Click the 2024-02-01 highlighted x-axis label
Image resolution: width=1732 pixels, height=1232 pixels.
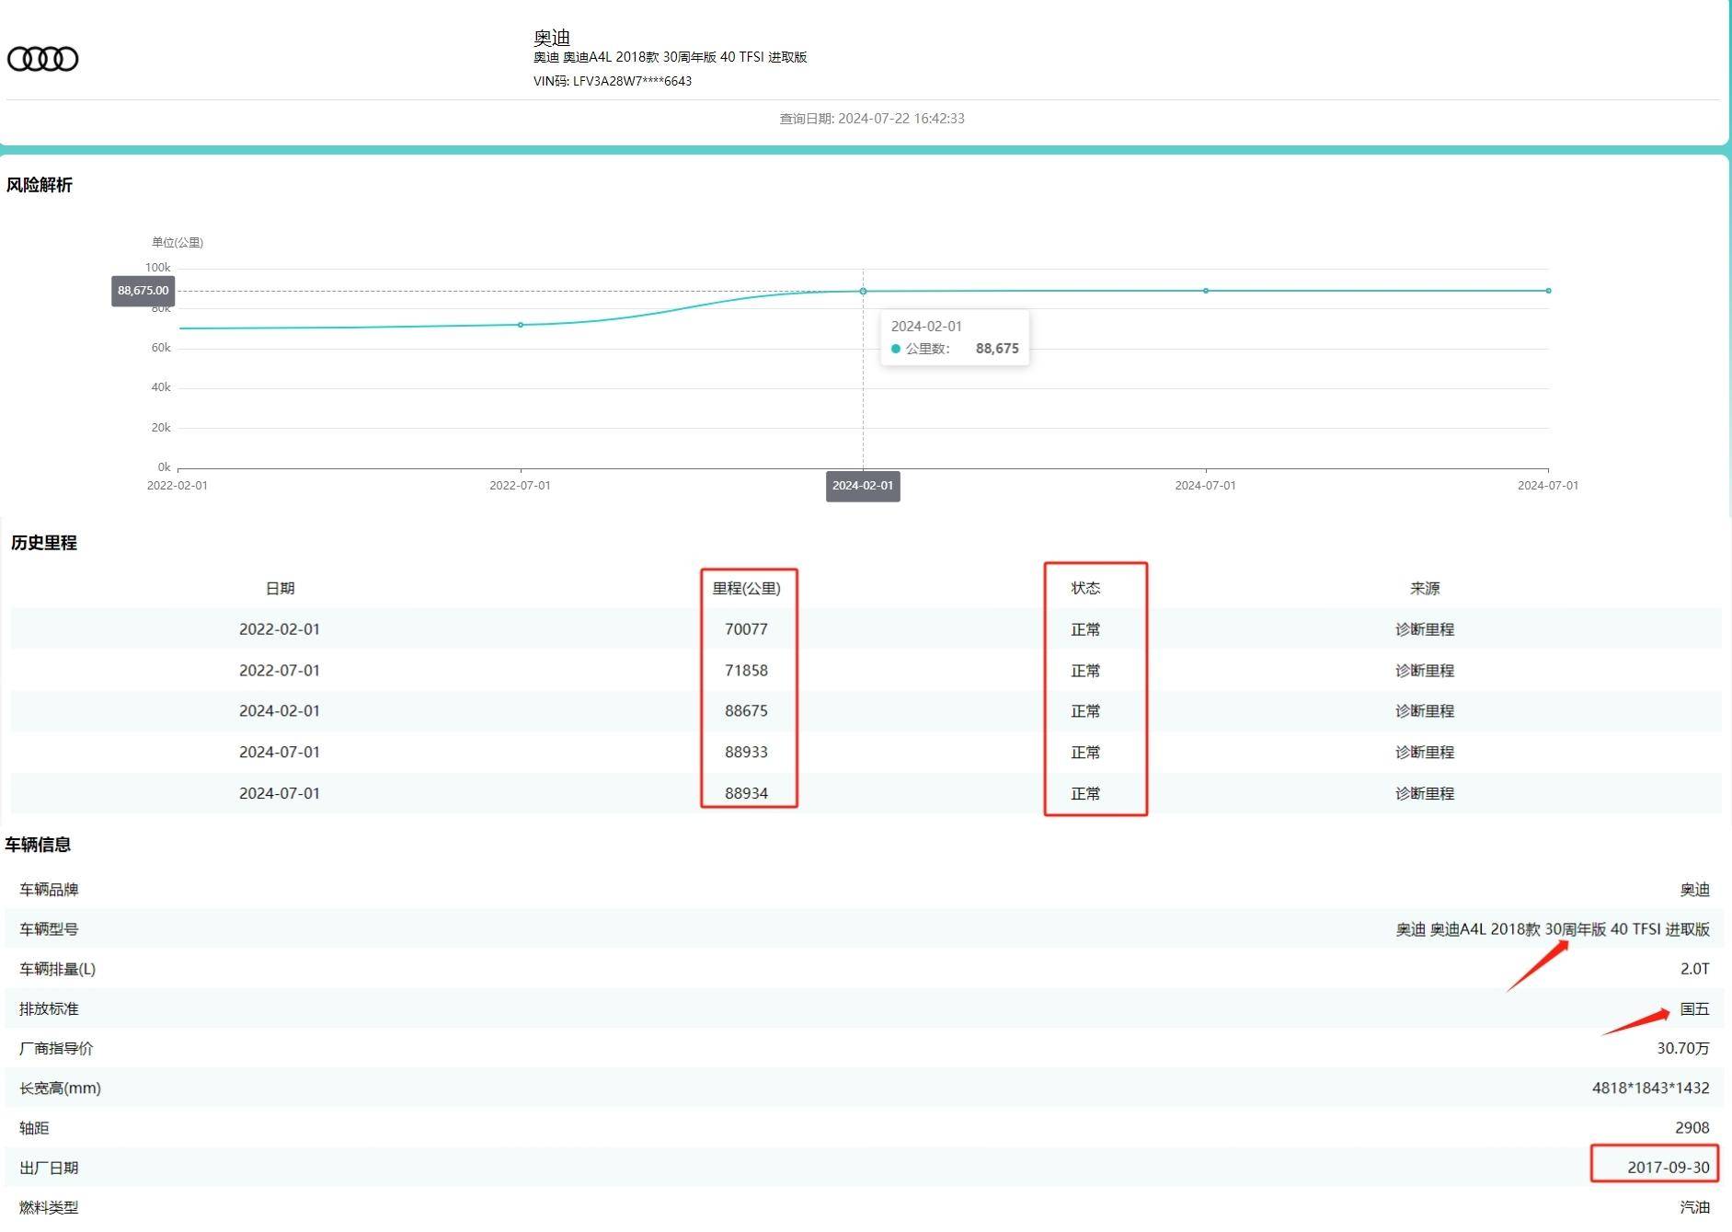[863, 486]
